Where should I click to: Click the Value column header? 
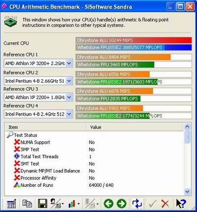[134, 127]
